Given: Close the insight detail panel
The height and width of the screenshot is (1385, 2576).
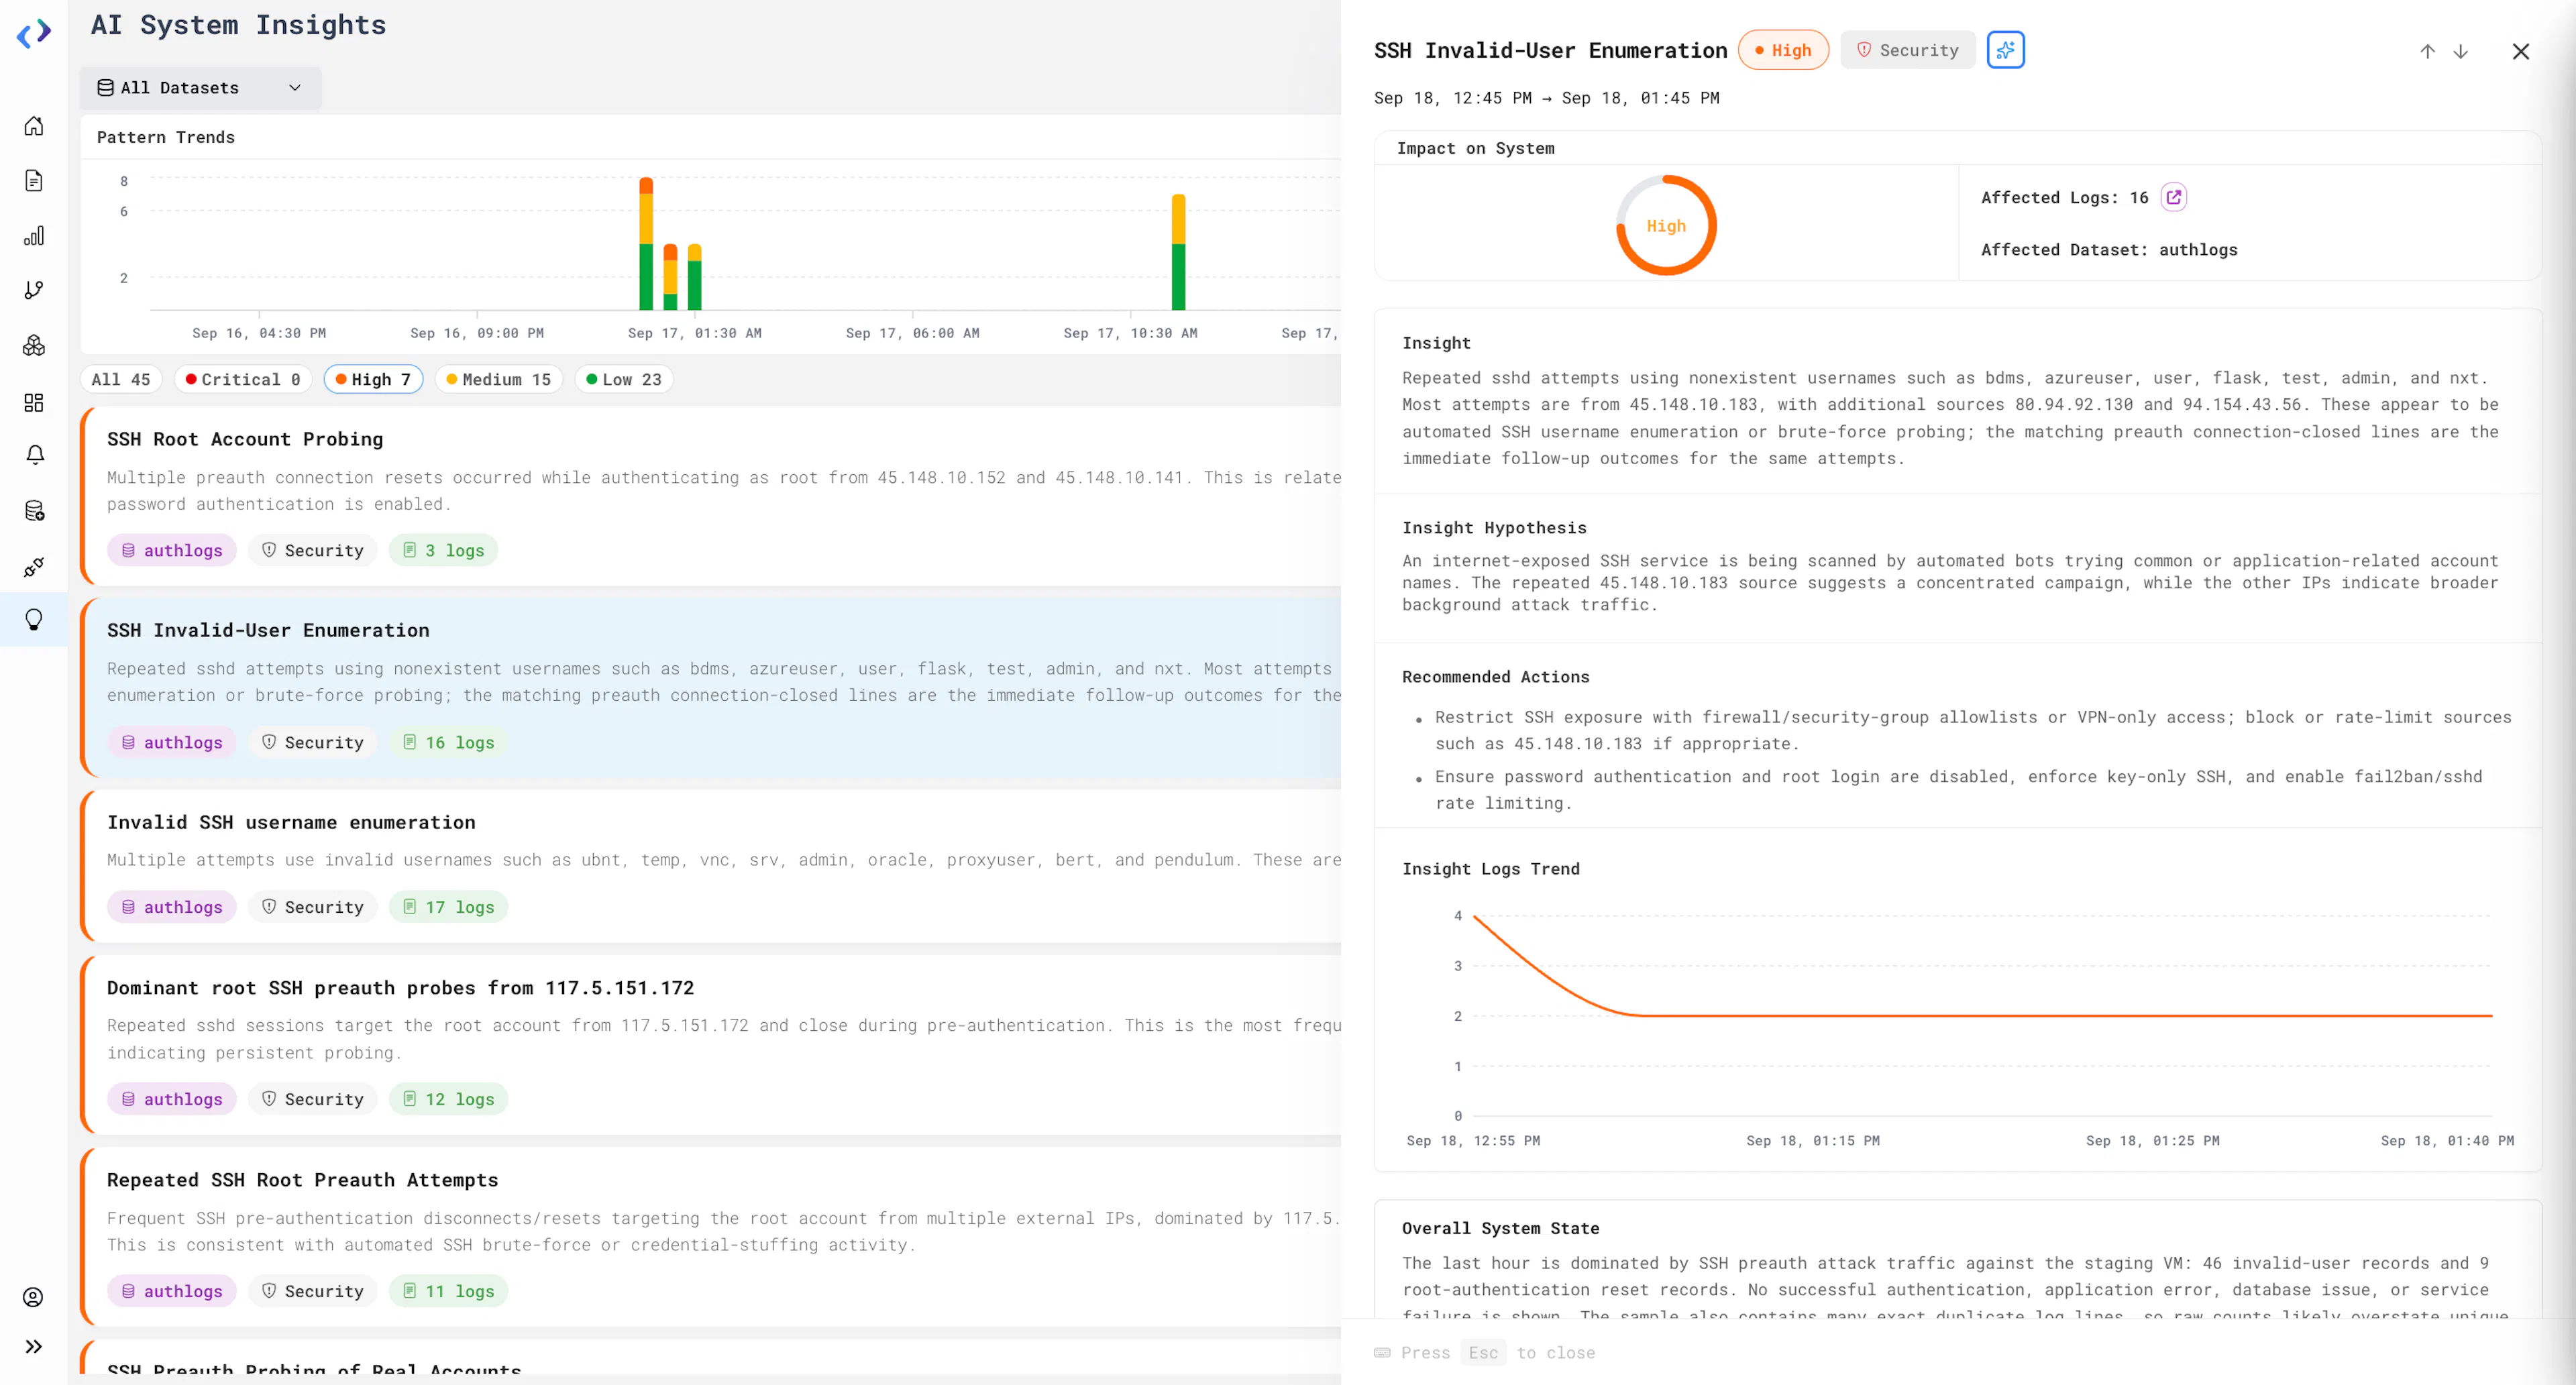Looking at the screenshot, I should pos(2520,51).
